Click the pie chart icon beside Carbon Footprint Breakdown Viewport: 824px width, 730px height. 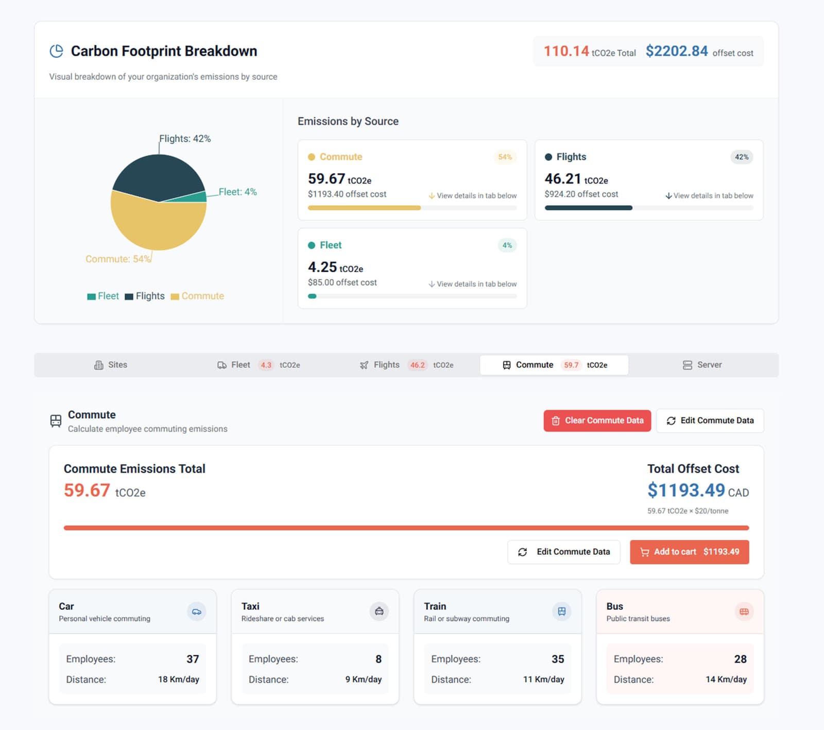tap(56, 51)
